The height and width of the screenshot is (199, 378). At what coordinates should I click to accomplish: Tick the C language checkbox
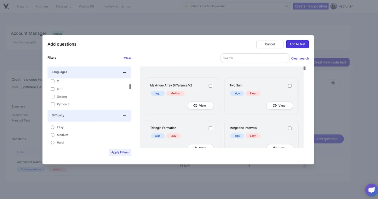(x=53, y=81)
